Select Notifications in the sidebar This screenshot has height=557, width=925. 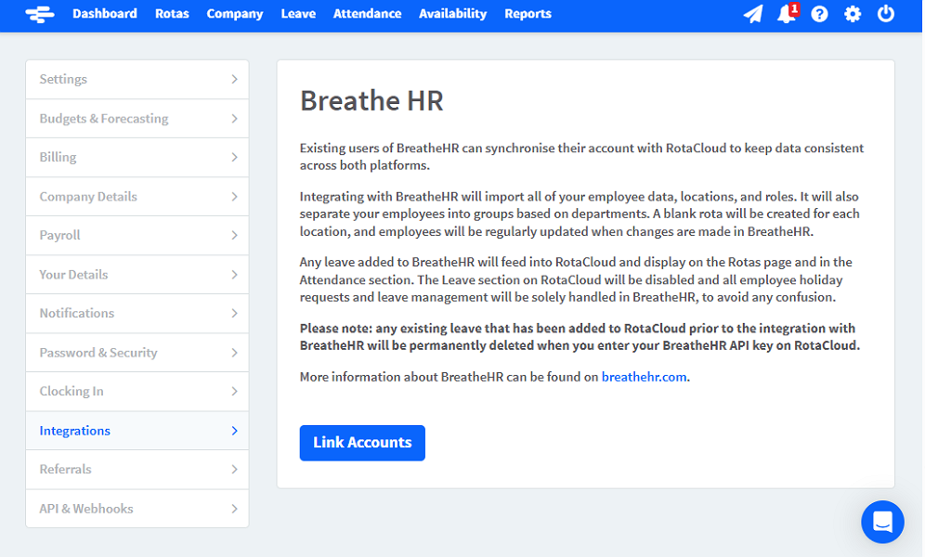(x=137, y=313)
